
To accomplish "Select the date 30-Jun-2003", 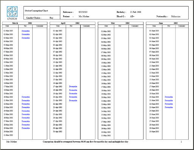I will (154, 131).
